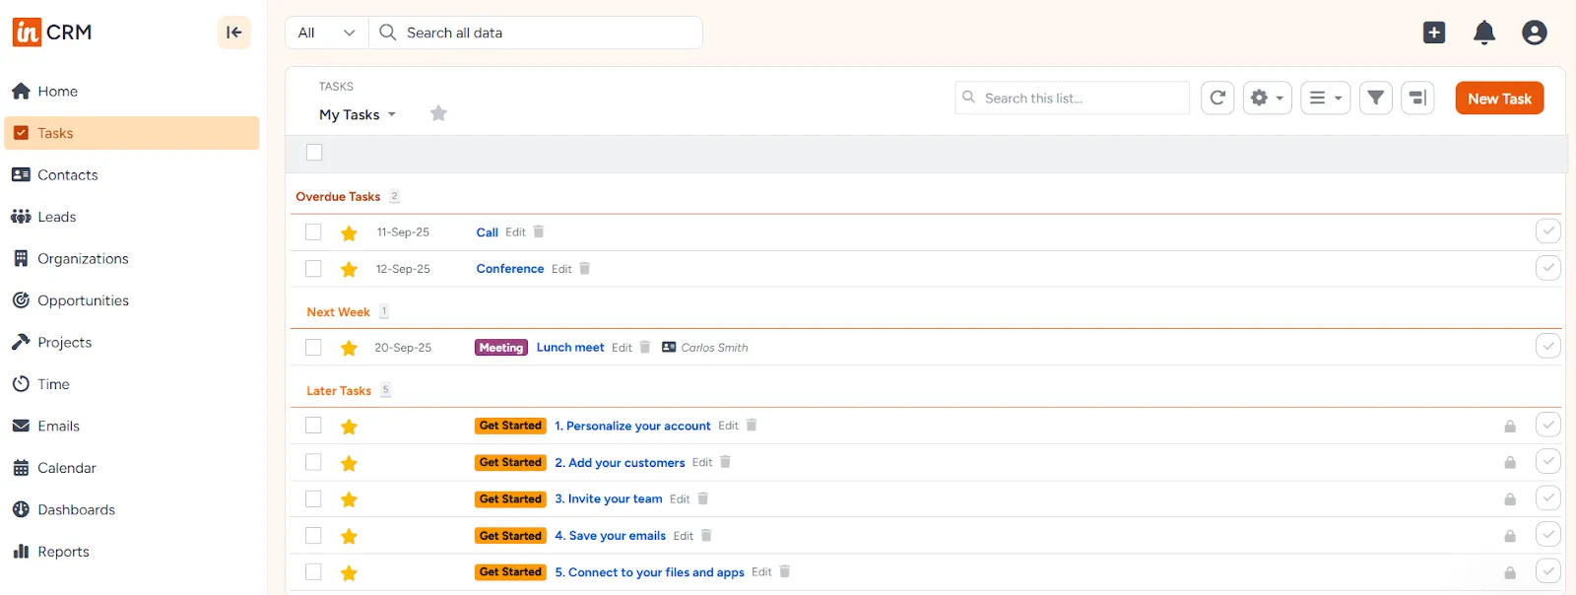Open the Carlos Smith contact link

click(714, 347)
